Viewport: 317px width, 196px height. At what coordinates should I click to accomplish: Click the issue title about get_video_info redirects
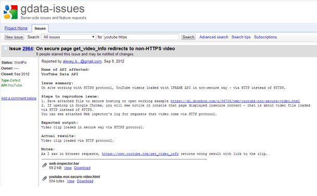(106, 49)
